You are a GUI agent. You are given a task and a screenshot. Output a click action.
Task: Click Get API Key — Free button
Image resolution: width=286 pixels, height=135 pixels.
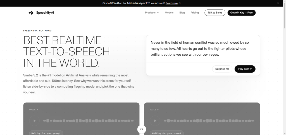click(242, 13)
